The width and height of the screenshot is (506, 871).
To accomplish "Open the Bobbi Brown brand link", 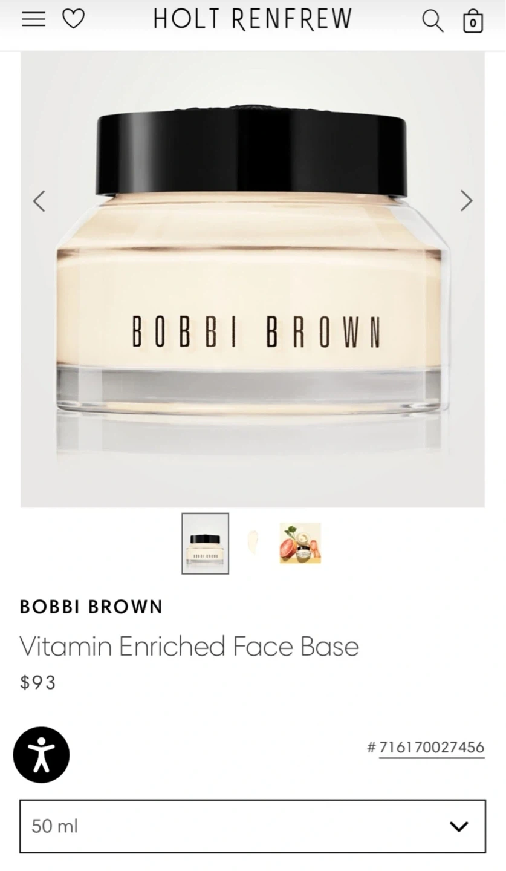I will point(91,607).
